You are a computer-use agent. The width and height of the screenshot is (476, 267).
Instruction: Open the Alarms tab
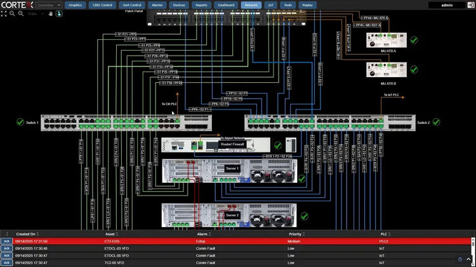pyautogui.click(x=157, y=5)
